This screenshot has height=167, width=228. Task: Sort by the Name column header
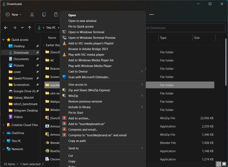[52, 38]
